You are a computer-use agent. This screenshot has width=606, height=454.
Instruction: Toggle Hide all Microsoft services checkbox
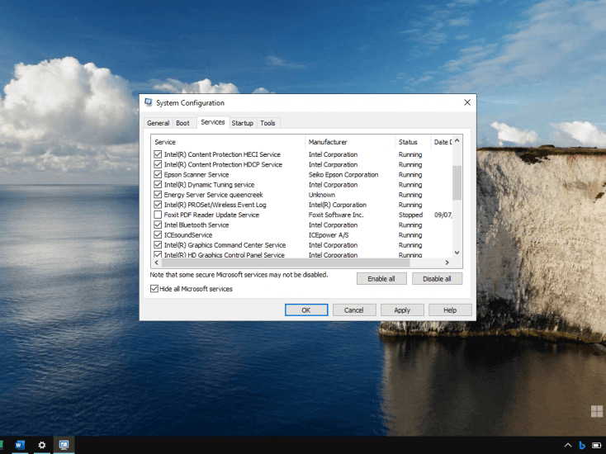(154, 289)
